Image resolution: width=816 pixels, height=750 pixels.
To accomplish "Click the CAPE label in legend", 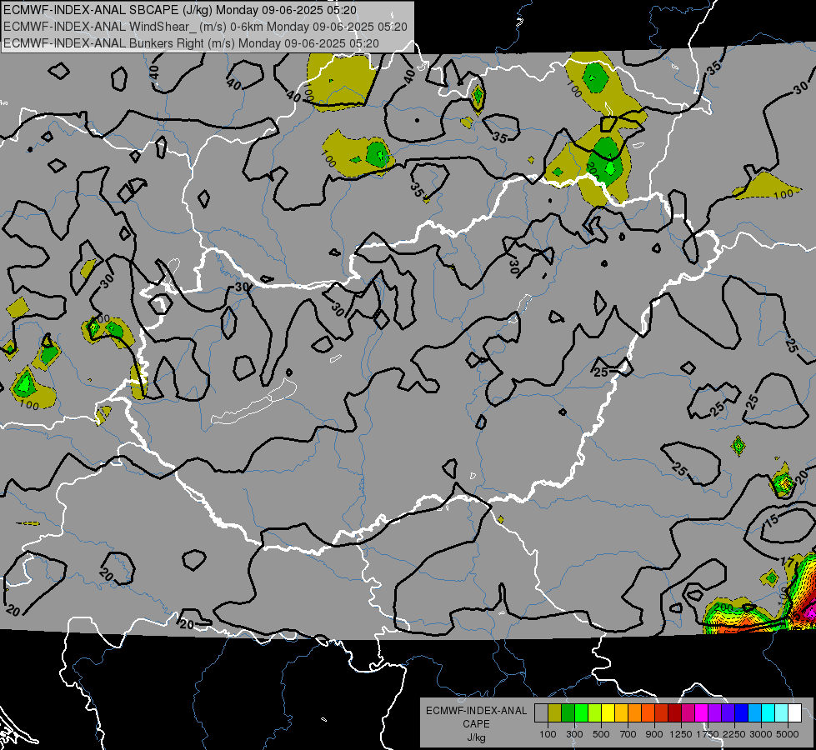I will click(x=476, y=723).
